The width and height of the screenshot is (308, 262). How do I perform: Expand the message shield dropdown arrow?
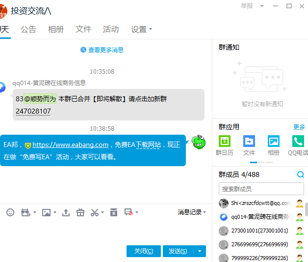click(137, 212)
